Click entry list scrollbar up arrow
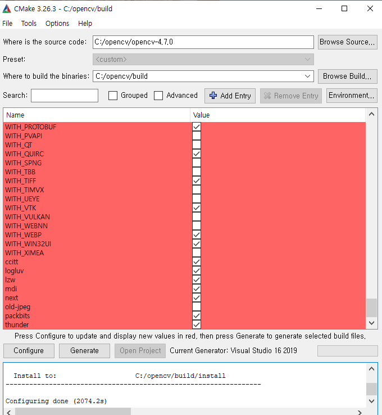This screenshot has width=382, height=415. [371, 114]
